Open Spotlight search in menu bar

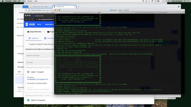coord(185,1)
